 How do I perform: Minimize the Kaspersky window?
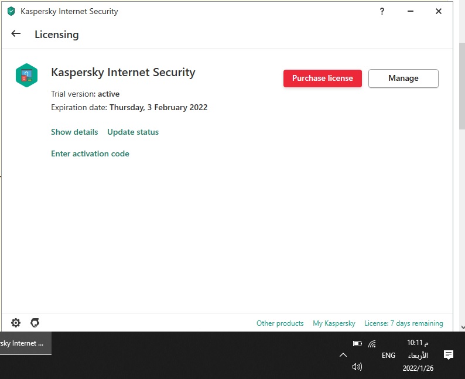[x=411, y=11]
